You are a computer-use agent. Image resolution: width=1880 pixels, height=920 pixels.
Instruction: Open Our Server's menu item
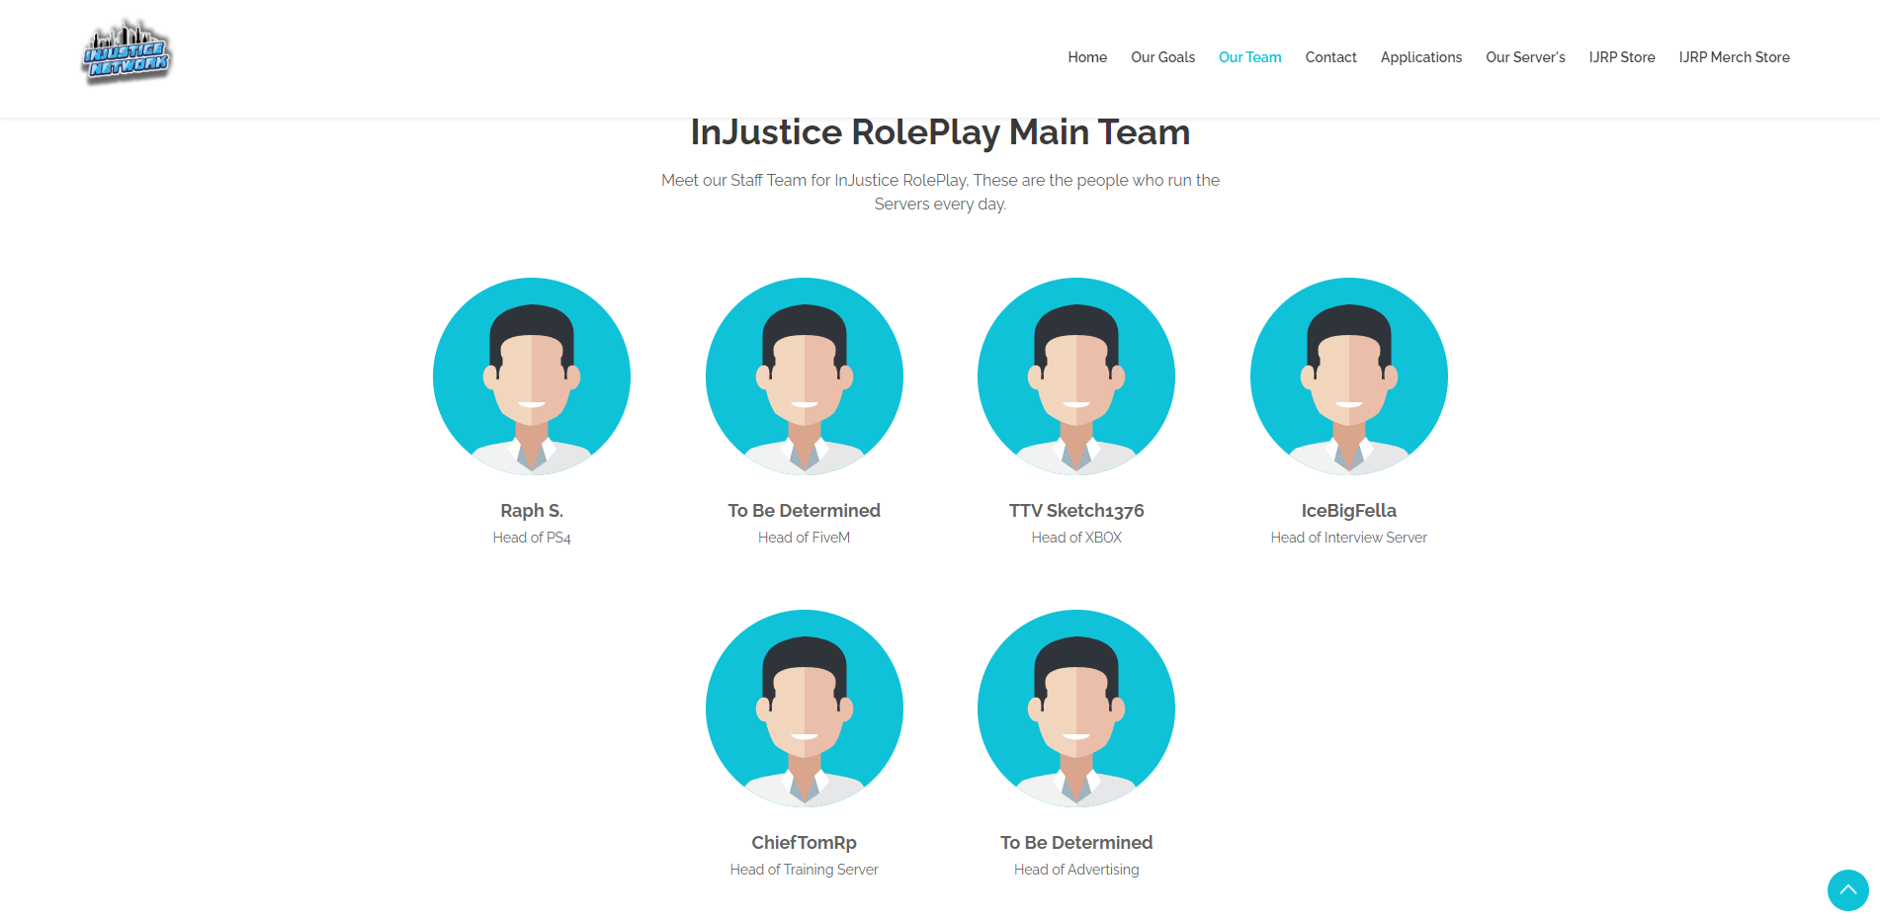coord(1525,57)
